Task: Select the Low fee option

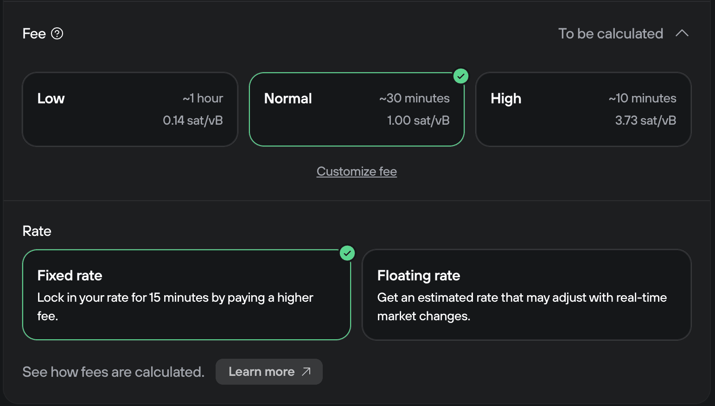Action: coord(130,109)
